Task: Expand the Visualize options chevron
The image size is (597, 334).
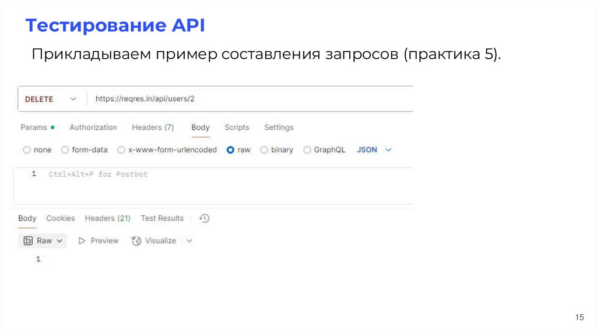Action: click(x=189, y=241)
